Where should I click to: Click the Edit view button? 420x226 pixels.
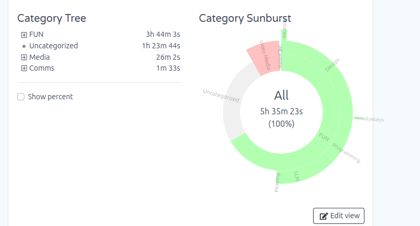(338, 216)
